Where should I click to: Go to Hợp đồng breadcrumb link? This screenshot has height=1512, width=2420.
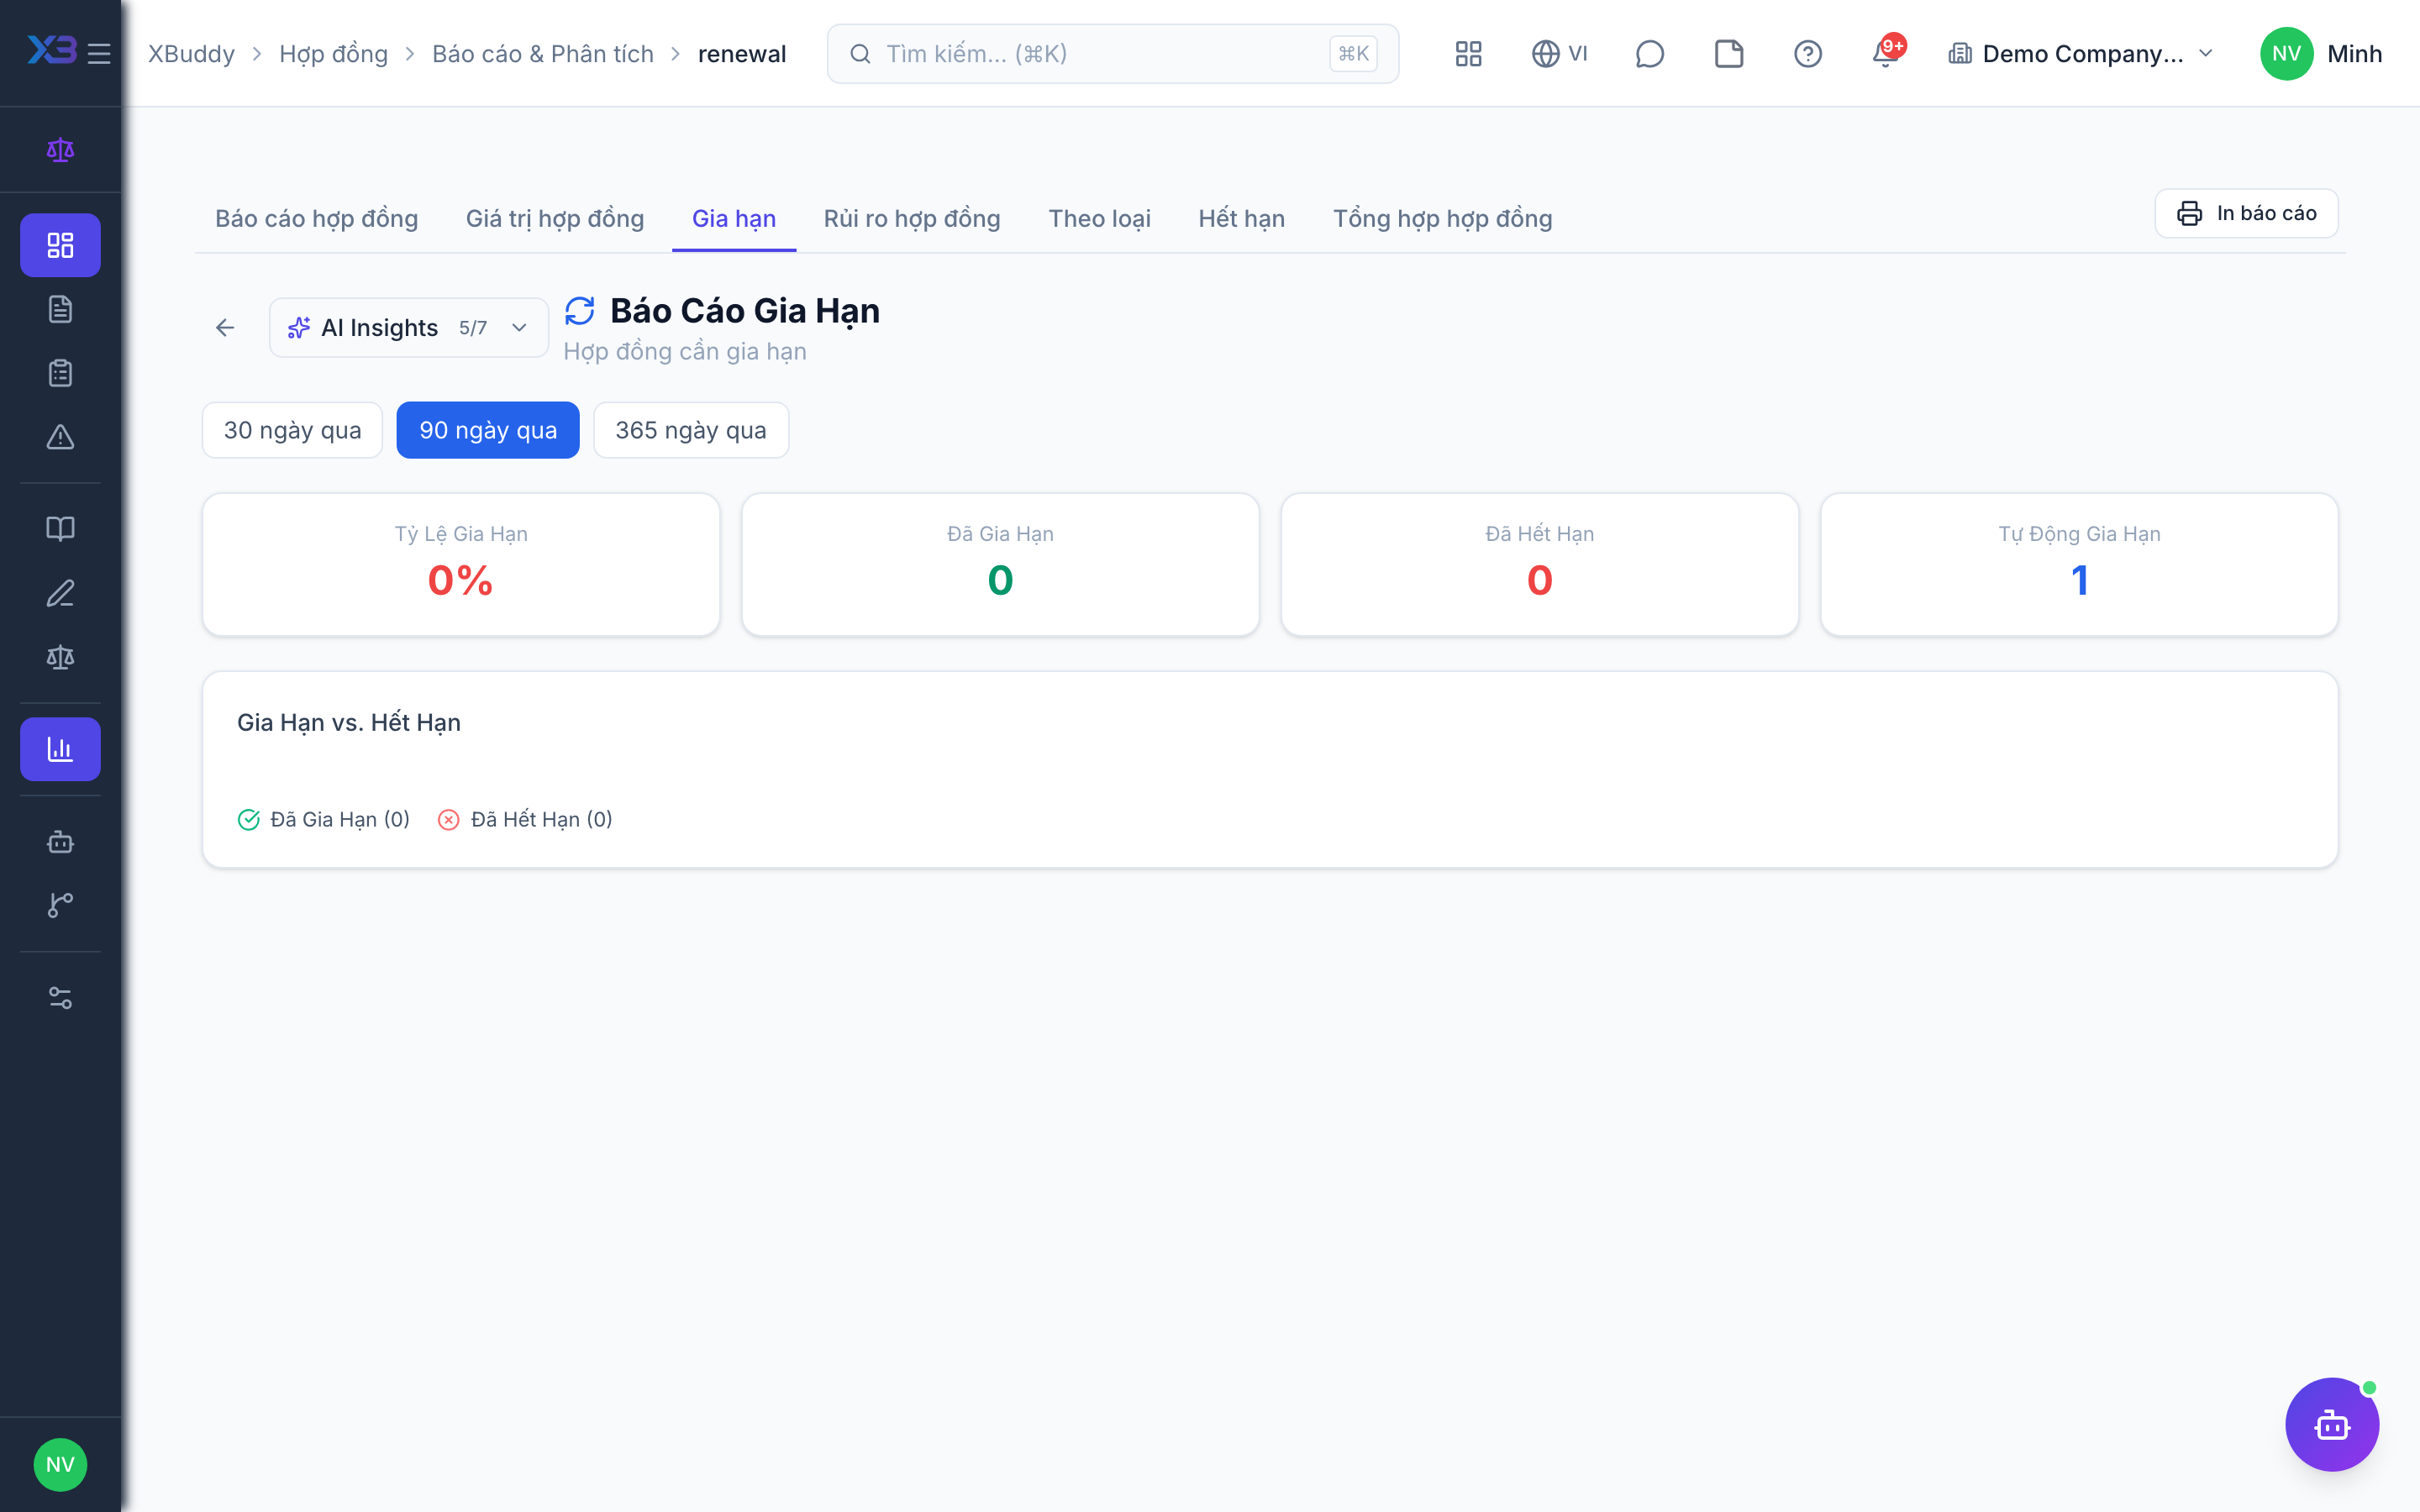(333, 53)
